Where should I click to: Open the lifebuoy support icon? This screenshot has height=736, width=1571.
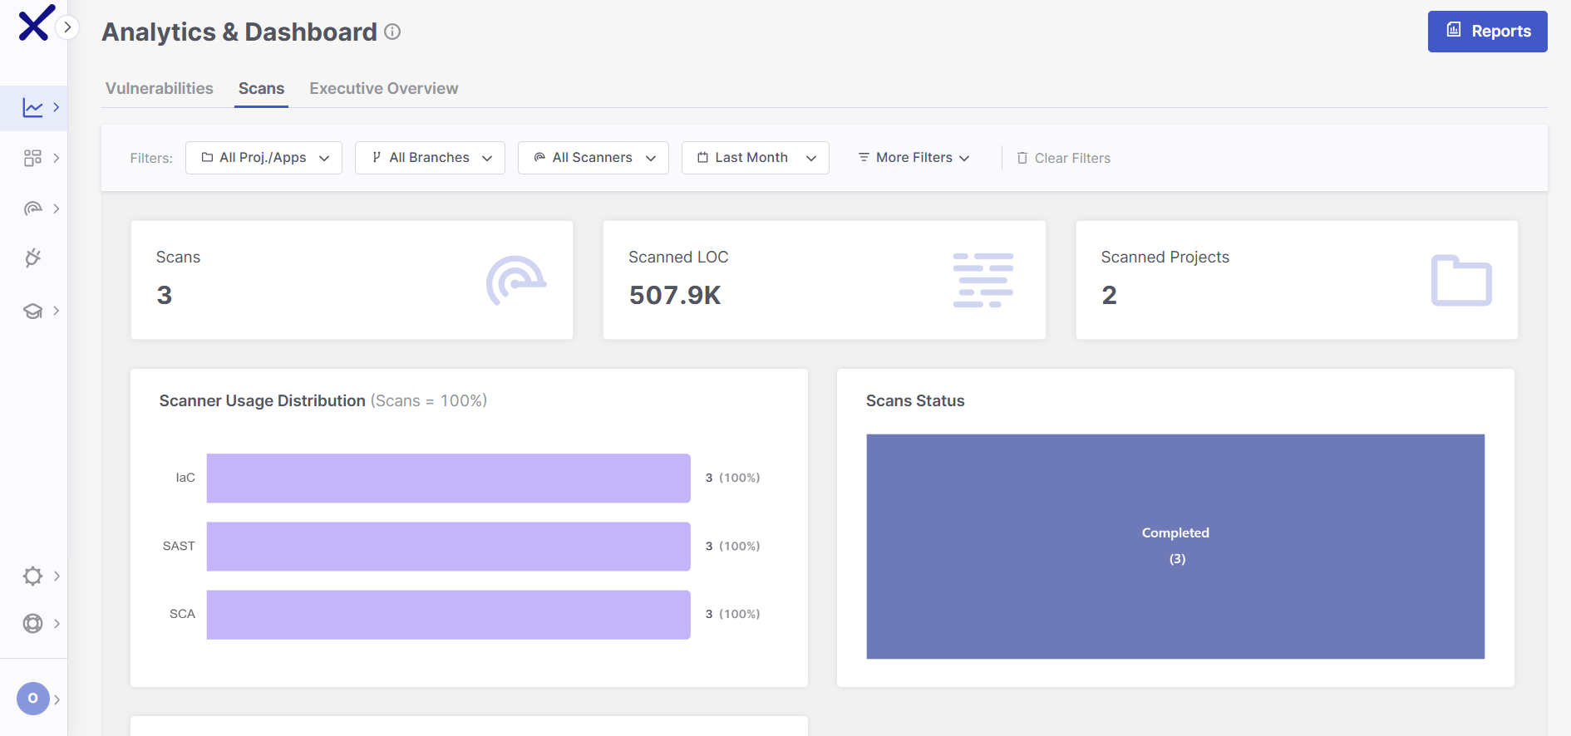click(x=32, y=623)
